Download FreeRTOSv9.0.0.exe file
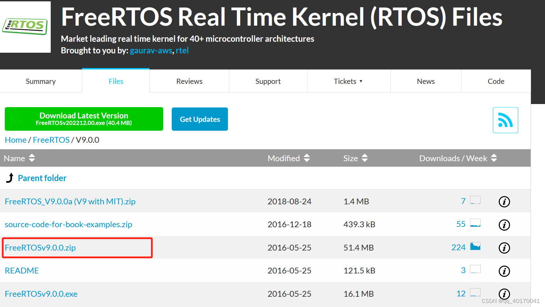This screenshot has width=545, height=307. click(x=41, y=294)
